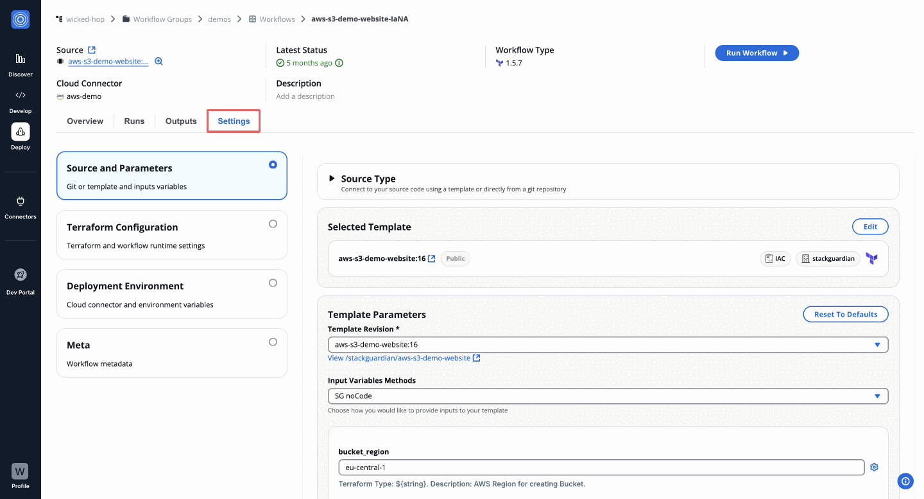Click the aws-s3-demo-website:16 template name
Image resolution: width=924 pixels, height=499 pixels.
[x=382, y=259]
